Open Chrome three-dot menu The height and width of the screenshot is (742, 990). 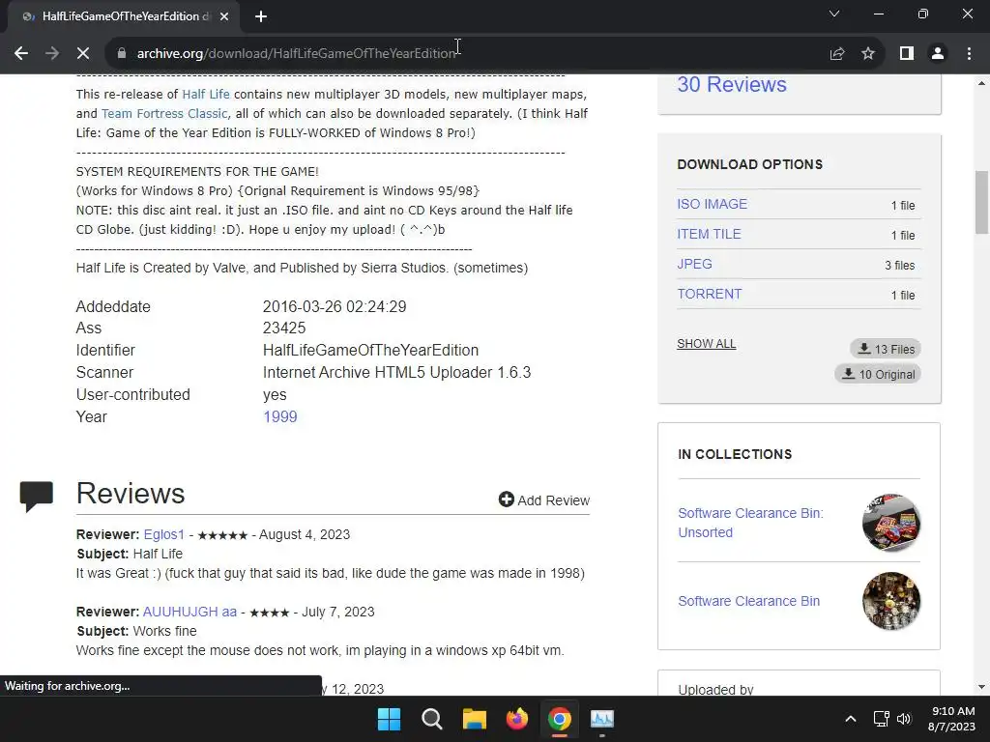(969, 54)
